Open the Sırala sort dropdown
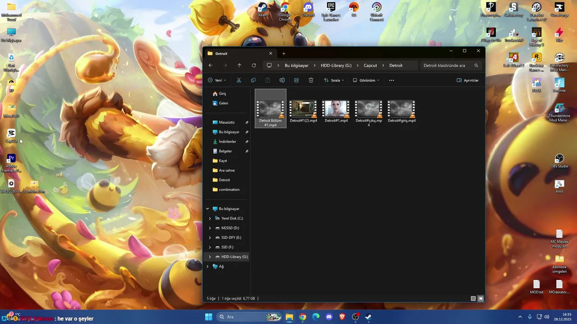This screenshot has width=577, height=324. (x=334, y=80)
